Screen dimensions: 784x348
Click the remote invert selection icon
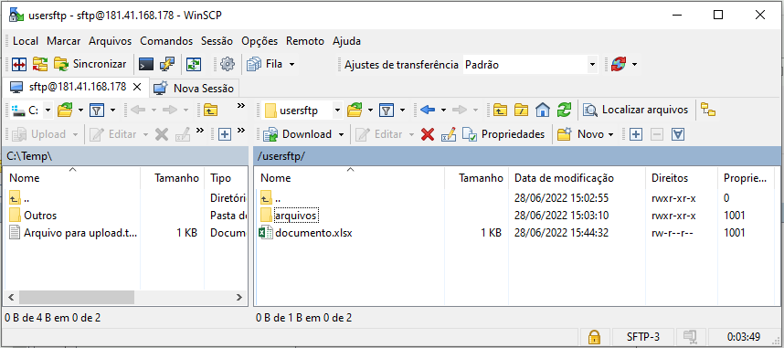(678, 134)
